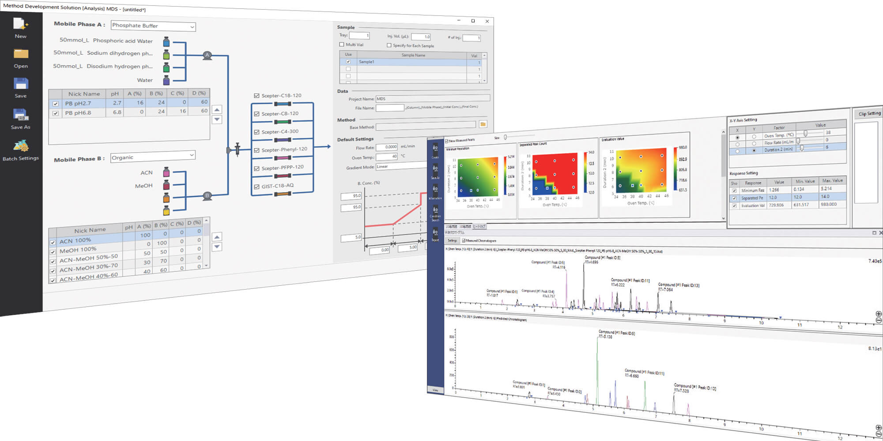This screenshot has width=883, height=441.
Task: Click Inj. Vol. input field
Action: [421, 37]
